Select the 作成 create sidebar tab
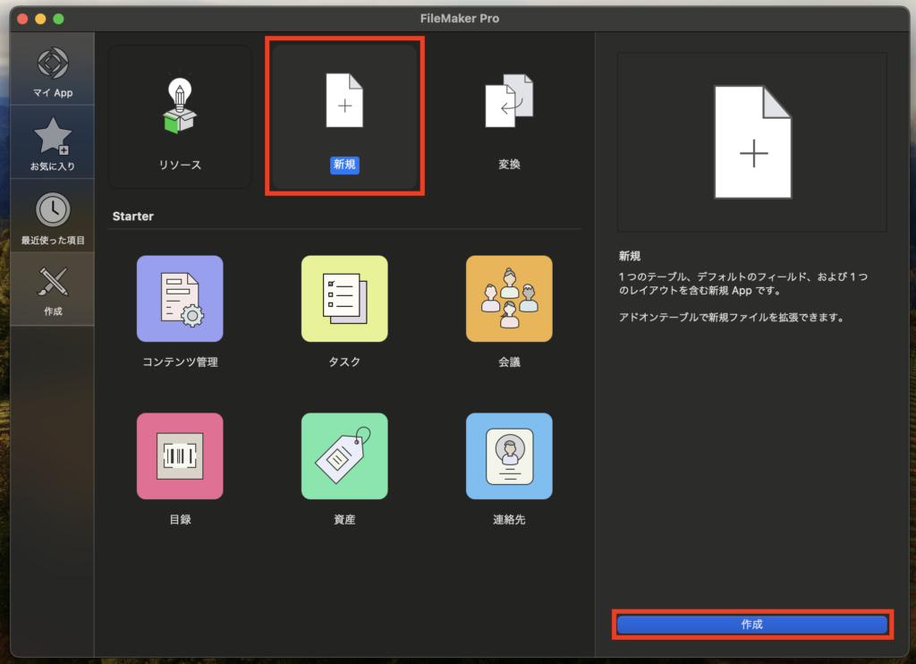 (x=53, y=289)
